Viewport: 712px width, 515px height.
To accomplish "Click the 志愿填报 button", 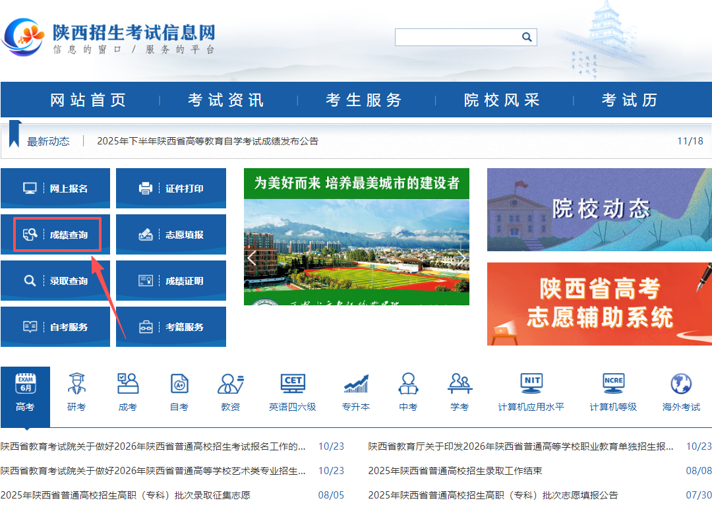I will [x=171, y=235].
